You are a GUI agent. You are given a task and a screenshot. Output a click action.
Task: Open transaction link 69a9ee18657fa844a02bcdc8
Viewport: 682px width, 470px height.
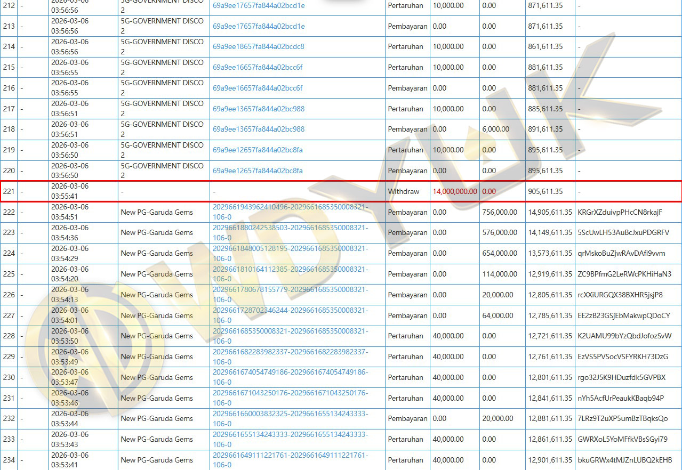[x=258, y=47]
